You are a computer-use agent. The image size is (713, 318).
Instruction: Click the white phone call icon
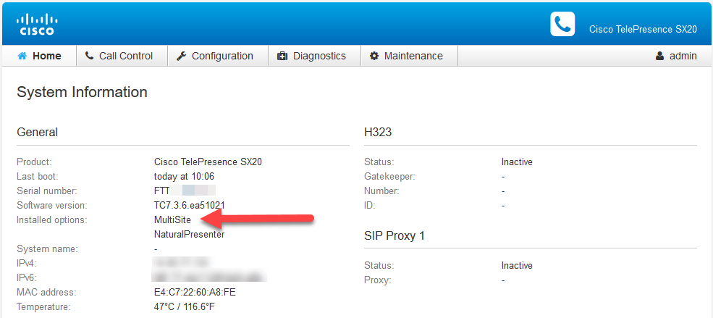coord(562,24)
